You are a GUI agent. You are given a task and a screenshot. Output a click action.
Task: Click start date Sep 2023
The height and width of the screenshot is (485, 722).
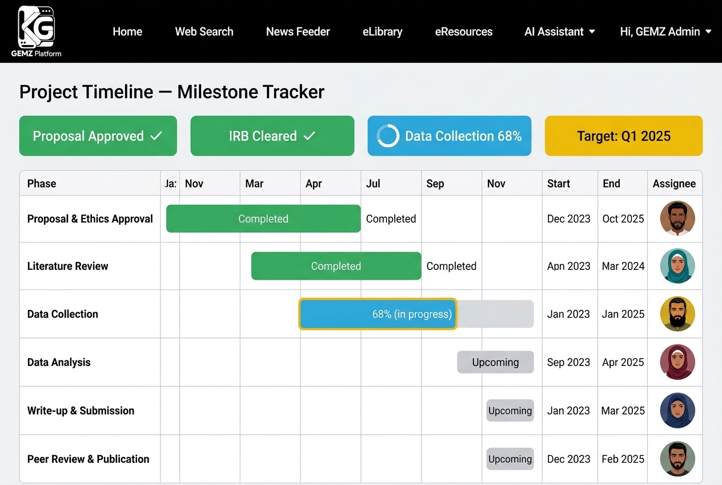(x=568, y=362)
